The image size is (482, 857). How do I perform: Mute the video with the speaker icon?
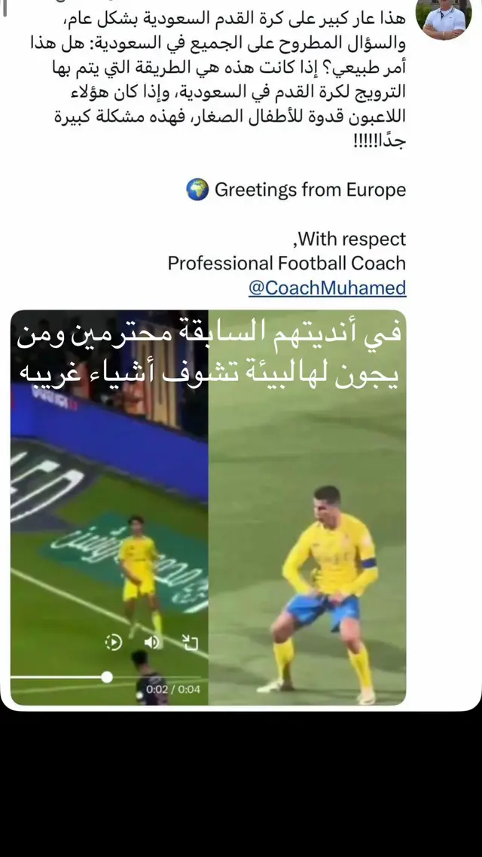click(x=153, y=642)
